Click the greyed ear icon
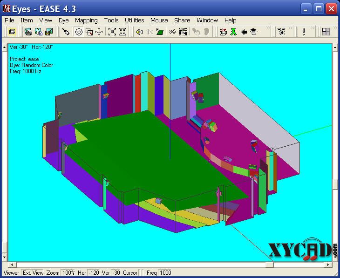 click(x=206, y=32)
